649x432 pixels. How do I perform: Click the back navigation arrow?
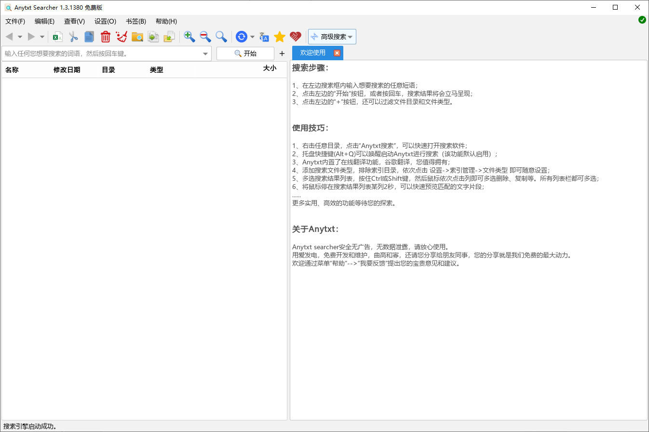9,37
